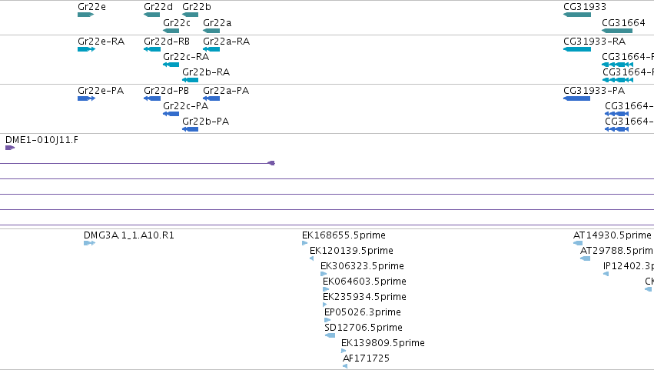The image size is (654, 370).
Task: Open the AF171725 feature
Action: (366, 358)
